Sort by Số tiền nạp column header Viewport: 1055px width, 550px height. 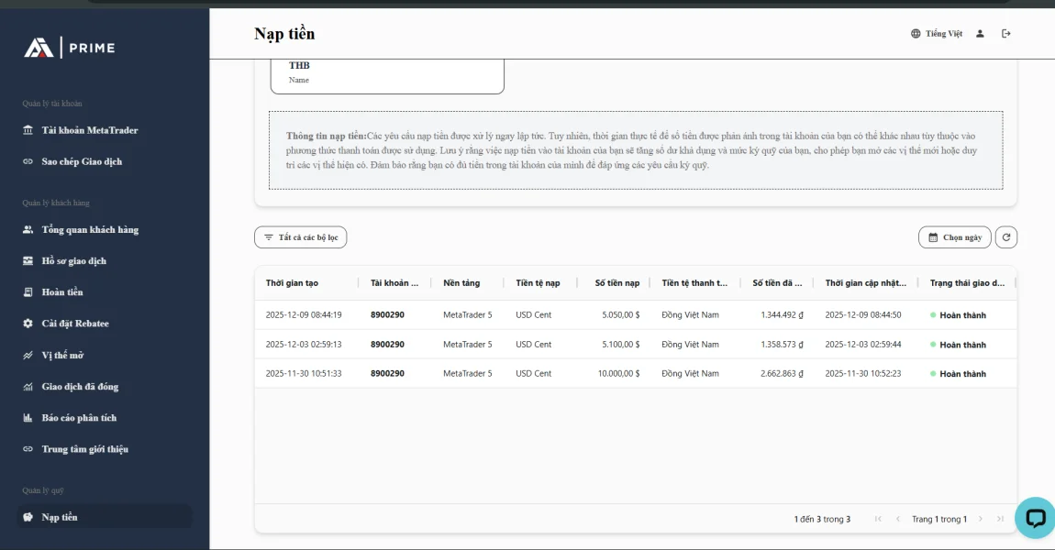[x=617, y=283]
